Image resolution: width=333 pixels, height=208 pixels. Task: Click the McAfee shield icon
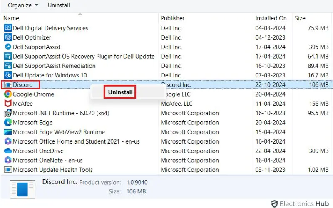tap(8, 104)
